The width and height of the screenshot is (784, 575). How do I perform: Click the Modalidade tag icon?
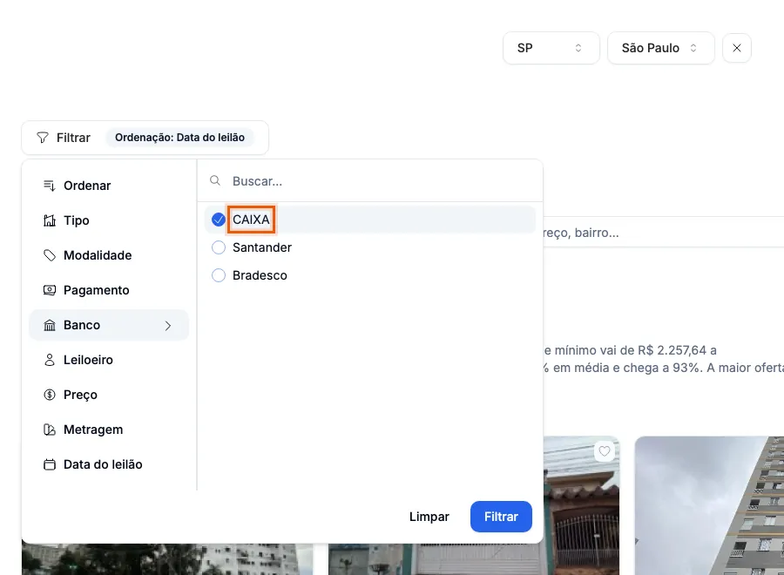click(x=49, y=255)
